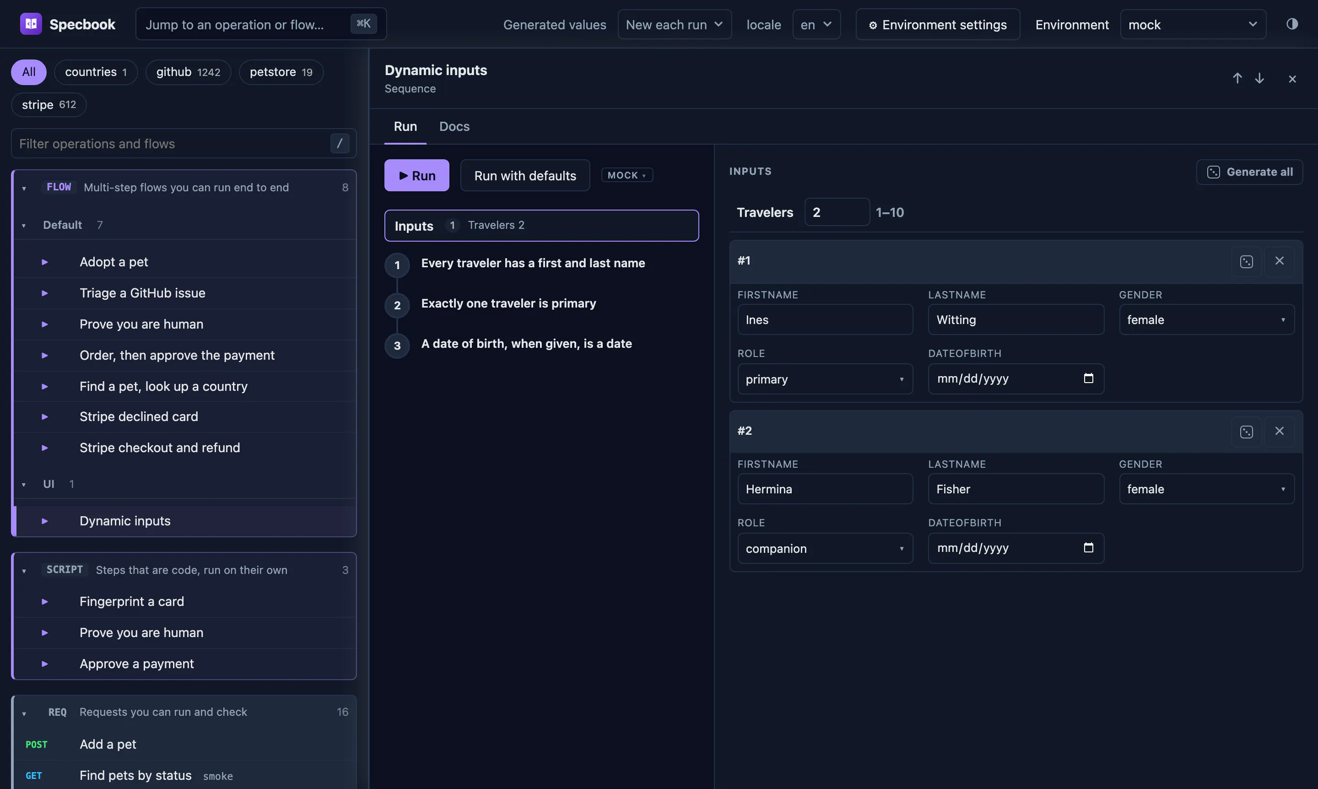Image resolution: width=1318 pixels, height=789 pixels.
Task: Click the Specbook logo icon
Action: [31, 24]
